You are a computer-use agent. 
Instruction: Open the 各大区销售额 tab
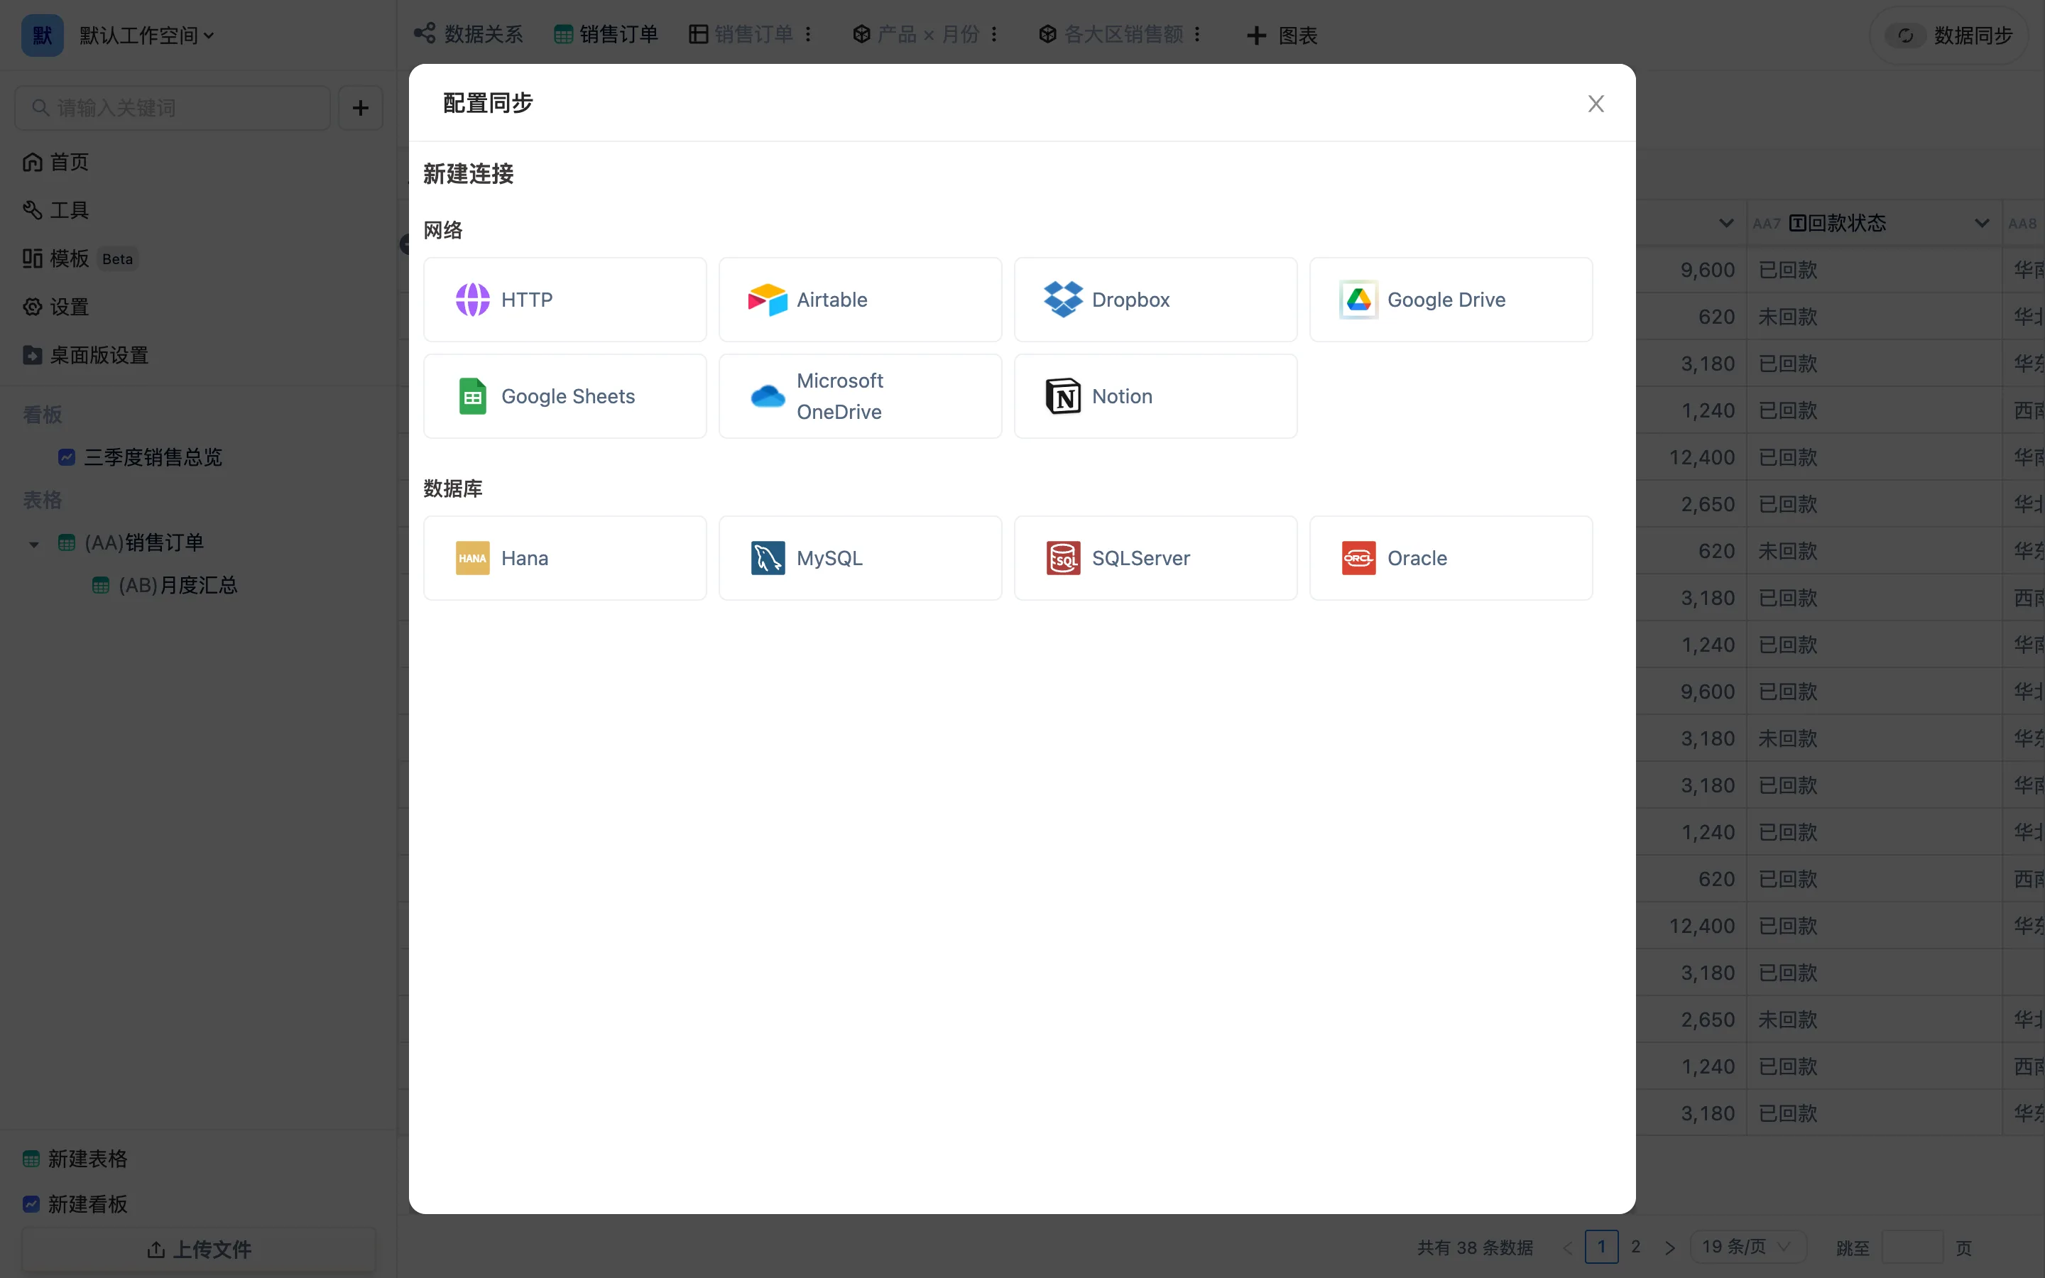click(1111, 34)
